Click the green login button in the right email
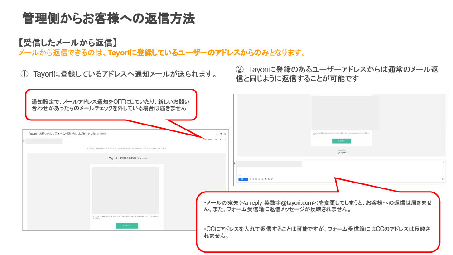This screenshot has height=255, width=453. coord(341,141)
